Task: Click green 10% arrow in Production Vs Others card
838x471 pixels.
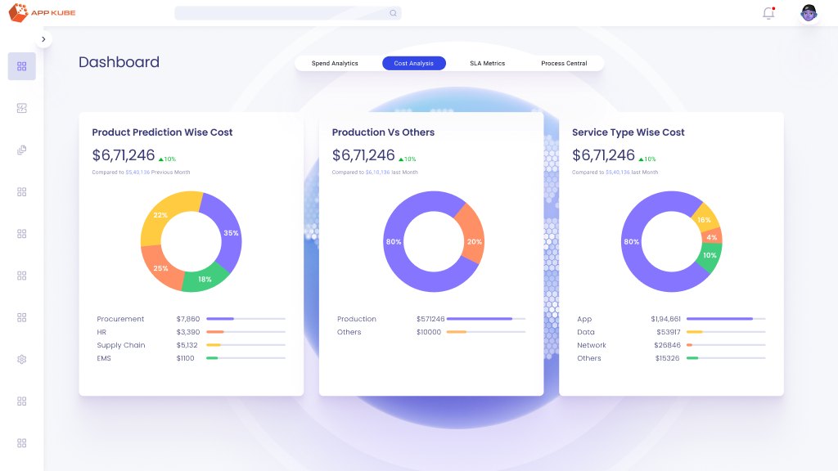Action: pos(408,159)
